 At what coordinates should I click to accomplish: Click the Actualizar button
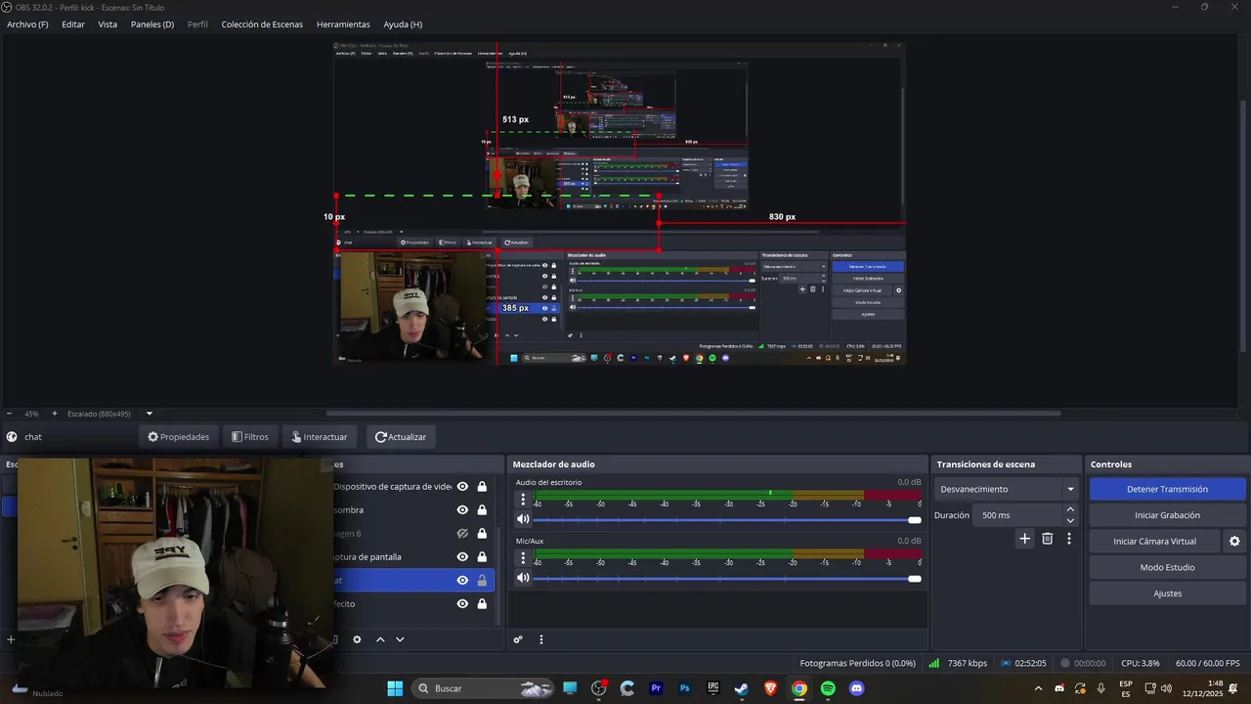[401, 437]
